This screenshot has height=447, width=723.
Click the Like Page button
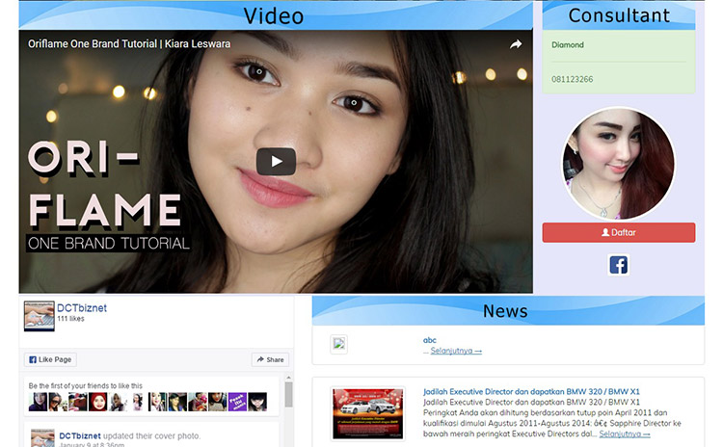tap(50, 359)
